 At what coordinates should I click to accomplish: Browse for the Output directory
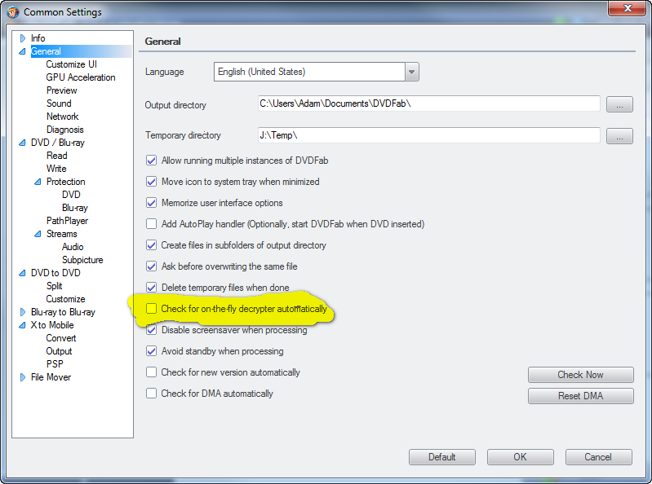(x=619, y=104)
